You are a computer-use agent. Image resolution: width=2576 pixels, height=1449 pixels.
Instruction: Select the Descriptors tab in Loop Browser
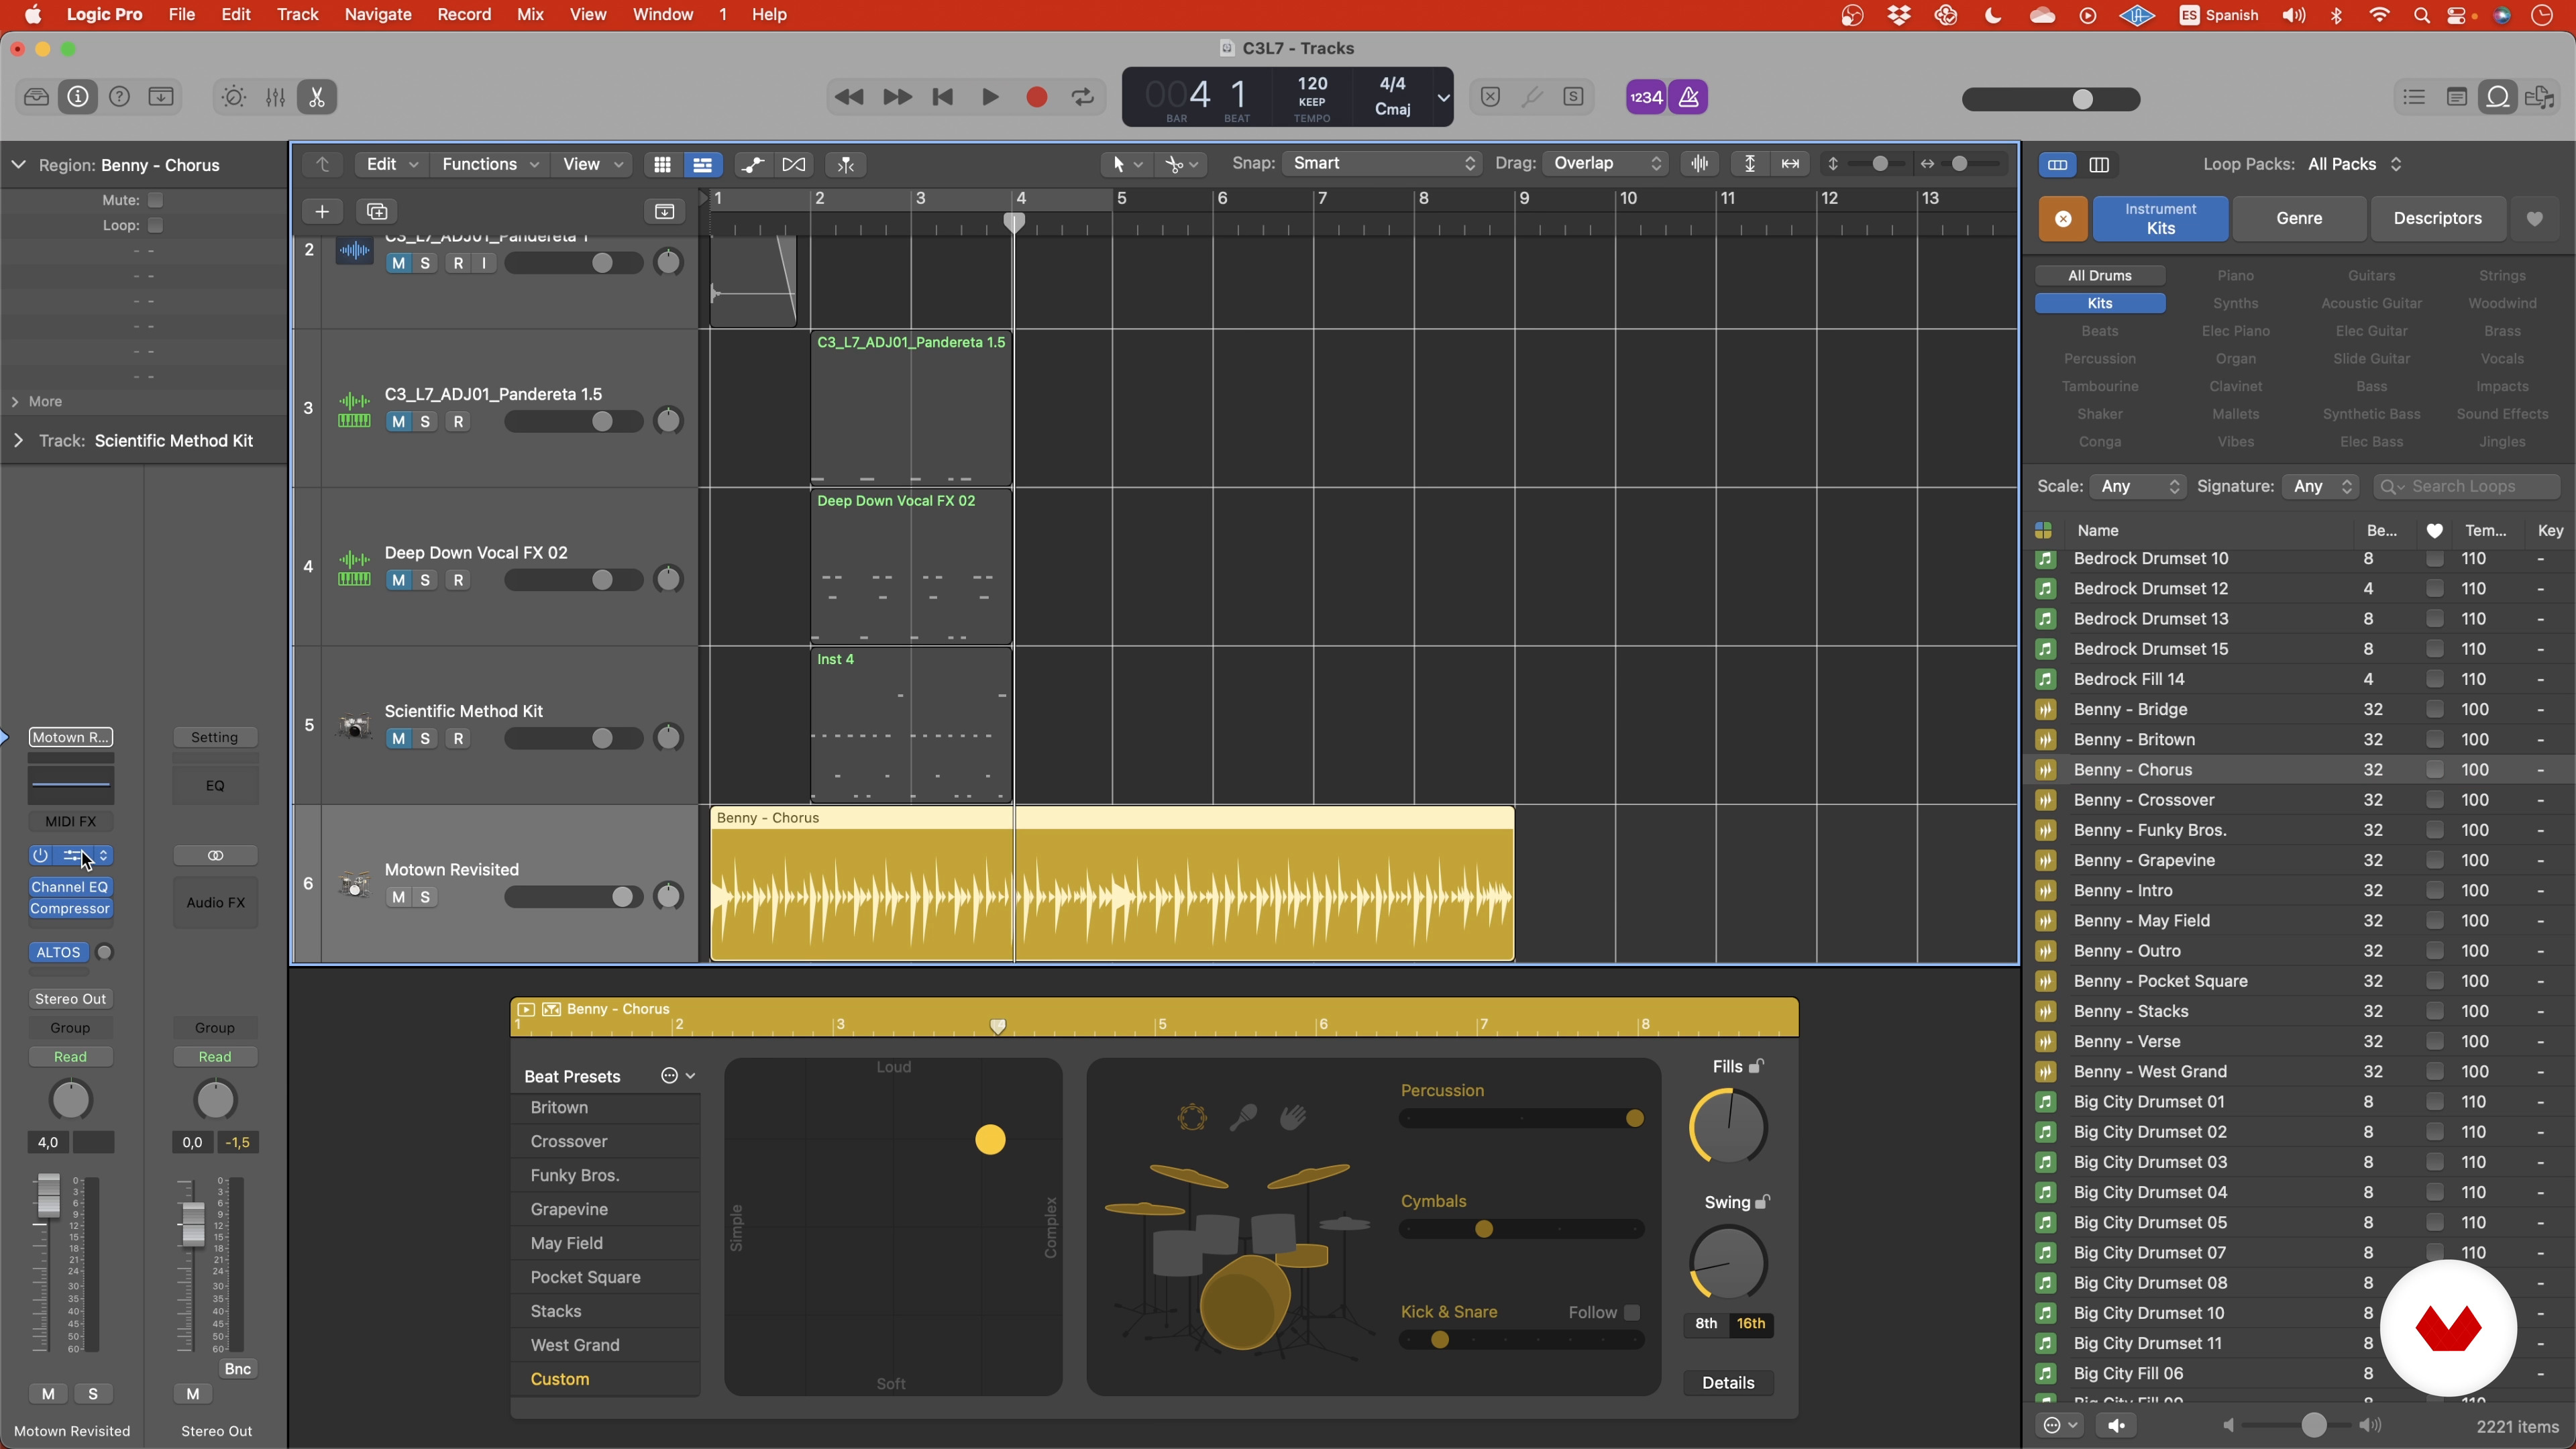pyautogui.click(x=2437, y=218)
